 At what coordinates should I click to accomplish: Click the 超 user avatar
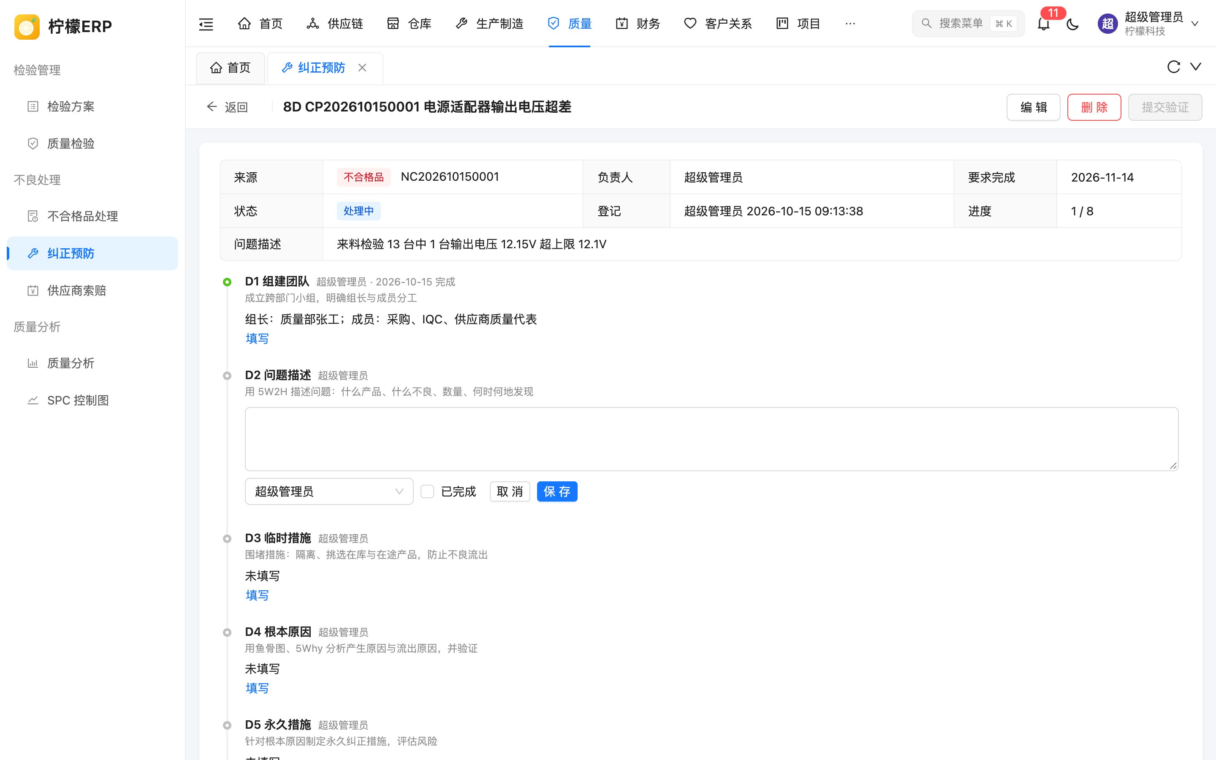click(1107, 24)
